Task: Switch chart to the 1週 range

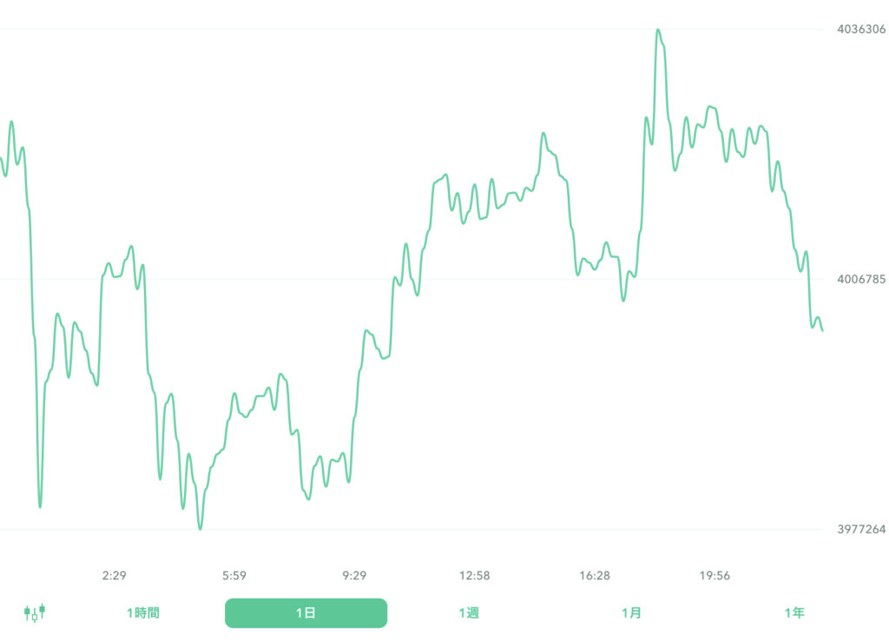Action: tap(469, 613)
